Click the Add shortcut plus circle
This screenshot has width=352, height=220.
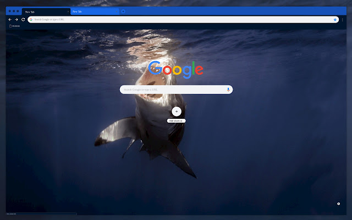177,111
